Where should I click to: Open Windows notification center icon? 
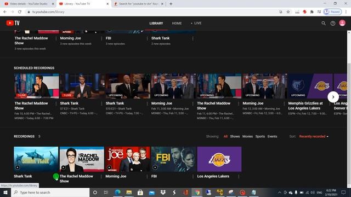coord(344,192)
